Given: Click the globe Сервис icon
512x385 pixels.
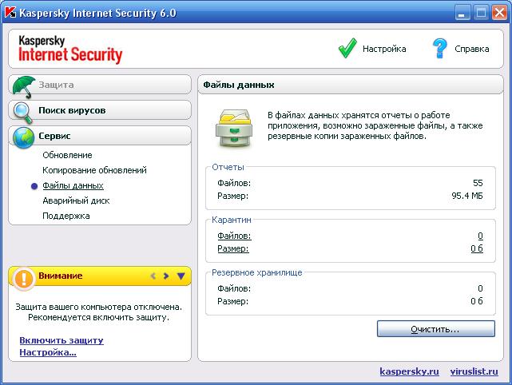Looking at the screenshot, I should point(23,137).
